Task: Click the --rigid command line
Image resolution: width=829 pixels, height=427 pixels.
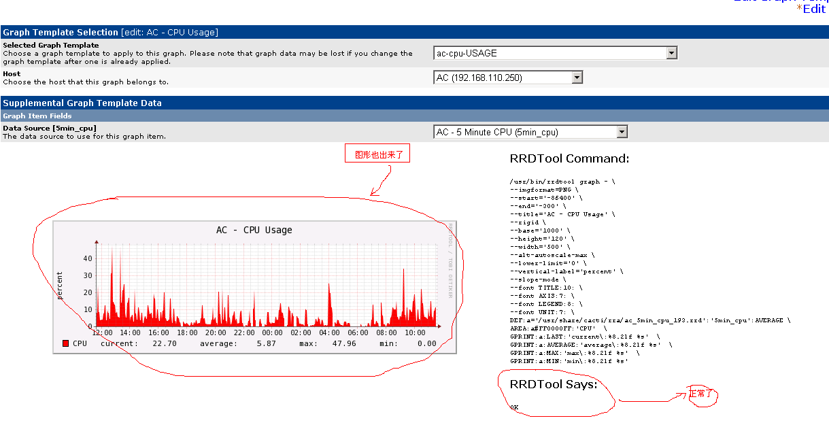Action: (527, 222)
